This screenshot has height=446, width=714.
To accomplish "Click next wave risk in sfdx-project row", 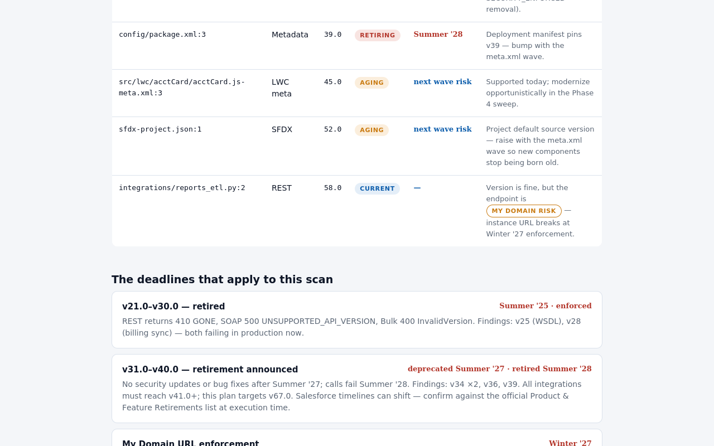I will tap(442, 129).
